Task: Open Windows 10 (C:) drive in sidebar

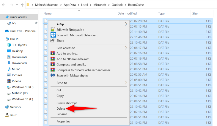Action: click(23, 87)
